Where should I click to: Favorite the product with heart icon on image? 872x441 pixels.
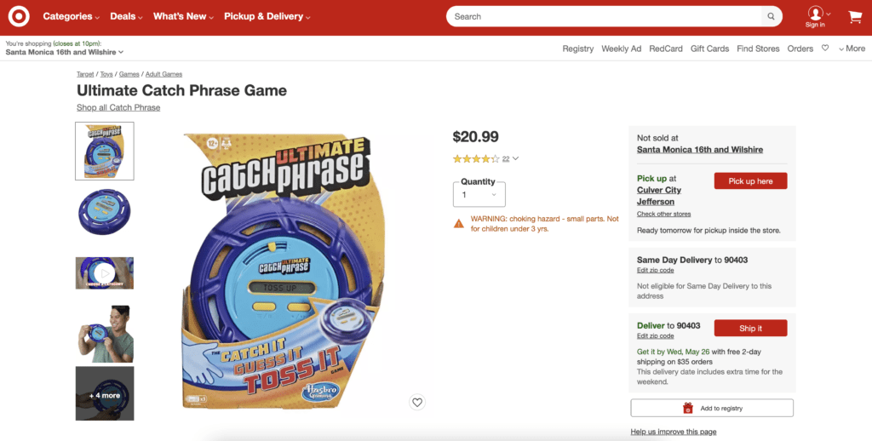tap(416, 403)
